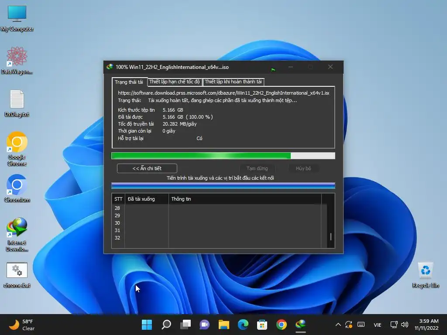The width and height of the screenshot is (447, 335).
Task: Open File Explorer from taskbar
Action: pyautogui.click(x=224, y=325)
